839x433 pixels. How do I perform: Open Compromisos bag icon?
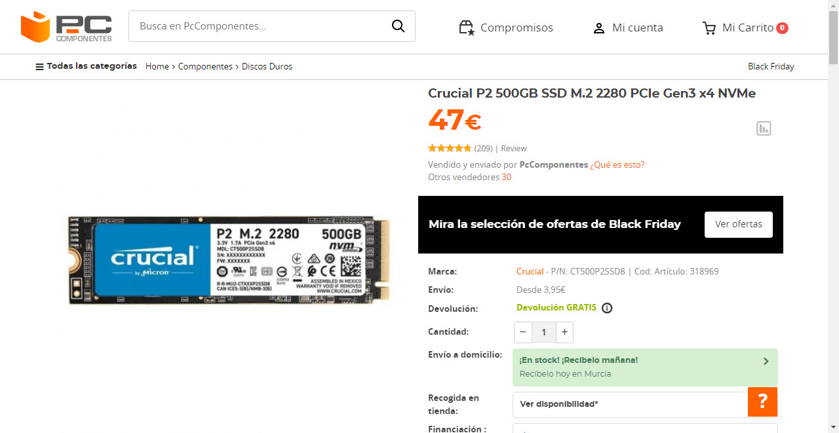coord(467,28)
